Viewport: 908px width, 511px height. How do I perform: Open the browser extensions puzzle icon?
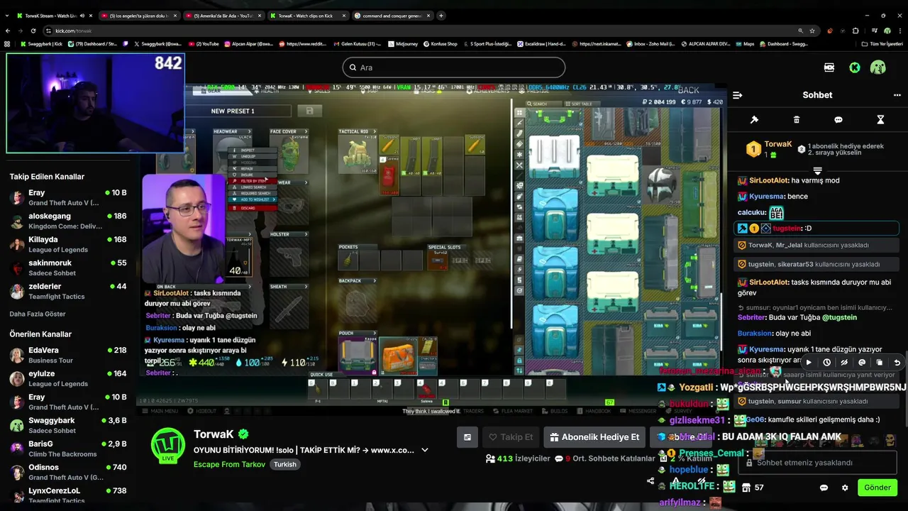(x=856, y=31)
